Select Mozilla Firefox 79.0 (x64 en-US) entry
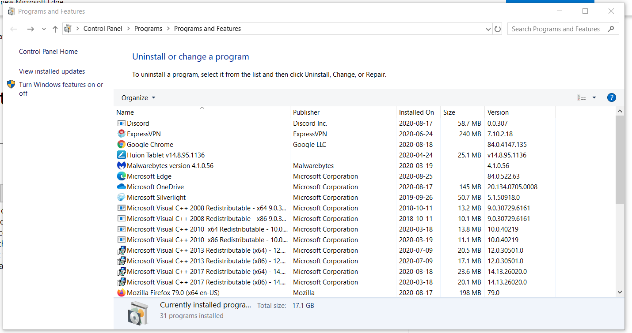Viewport: 632px width, 333px height. (173, 293)
